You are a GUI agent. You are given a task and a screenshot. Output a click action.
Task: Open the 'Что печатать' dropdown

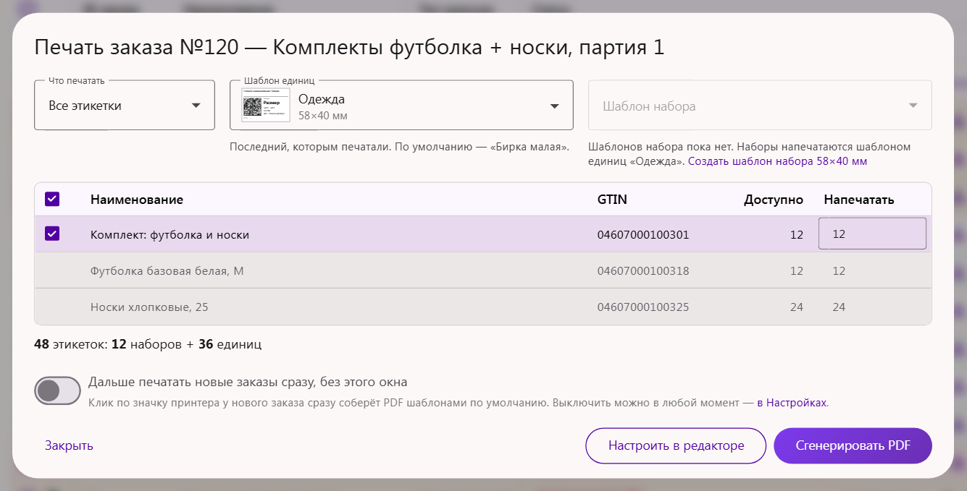[x=125, y=106]
